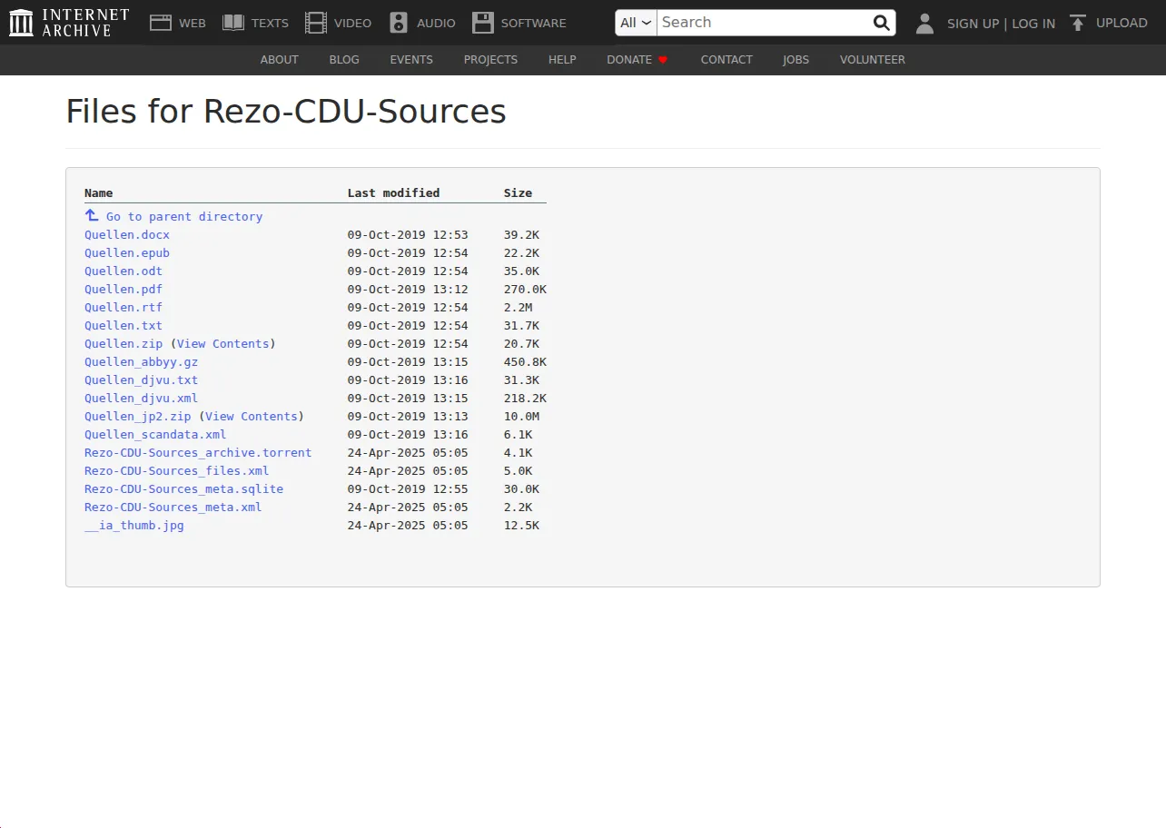Open the All search scope dropdown
This screenshot has width=1166, height=828.
pos(636,23)
